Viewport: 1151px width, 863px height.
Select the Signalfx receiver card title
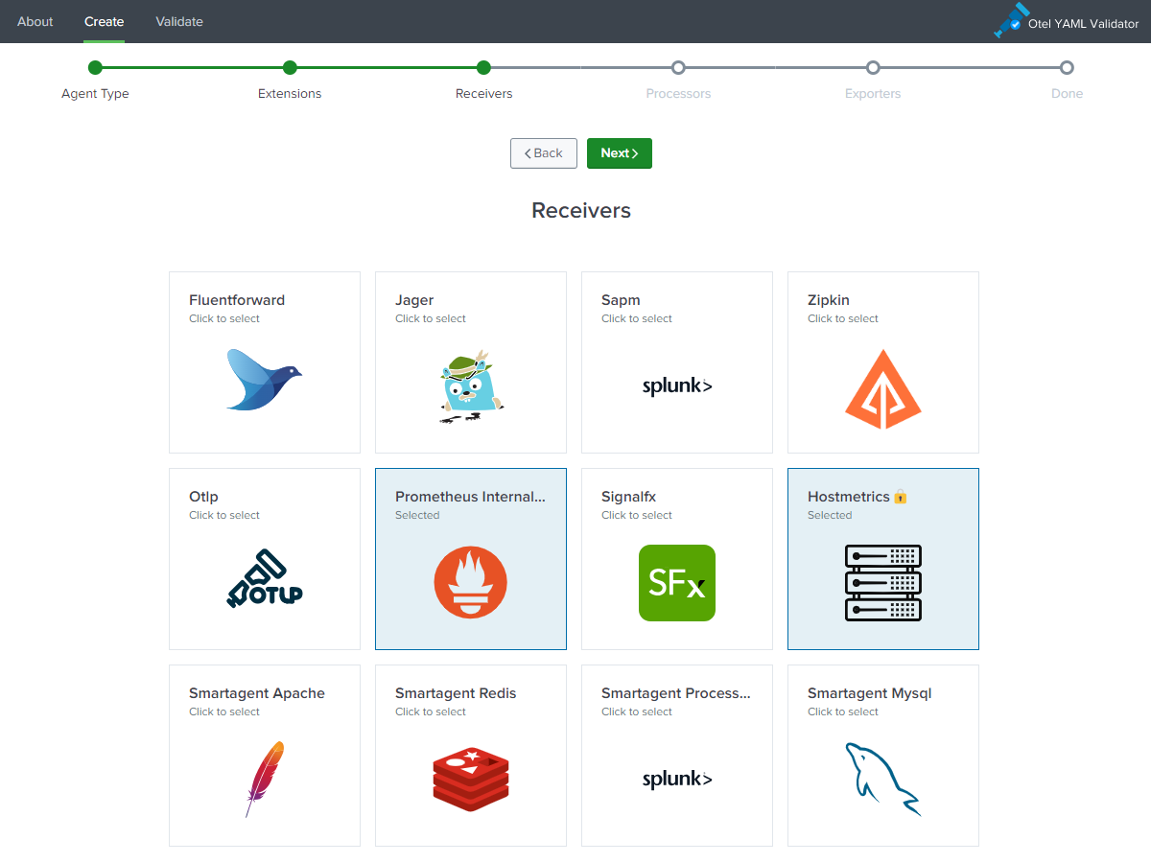(628, 498)
